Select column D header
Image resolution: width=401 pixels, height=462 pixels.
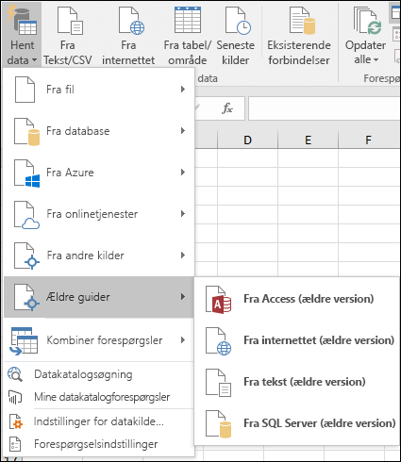pos(247,140)
